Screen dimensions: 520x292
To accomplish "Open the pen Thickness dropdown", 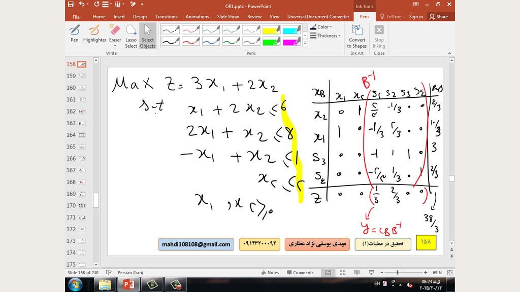I will coord(328,35).
